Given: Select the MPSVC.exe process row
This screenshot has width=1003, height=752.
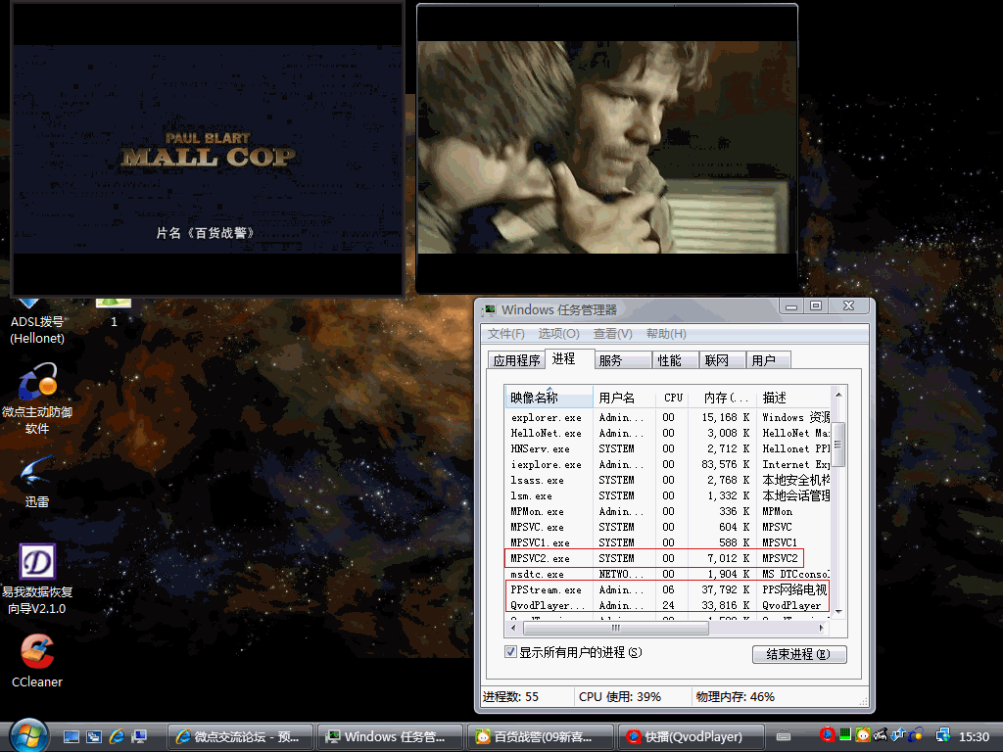Looking at the screenshot, I should 667,527.
